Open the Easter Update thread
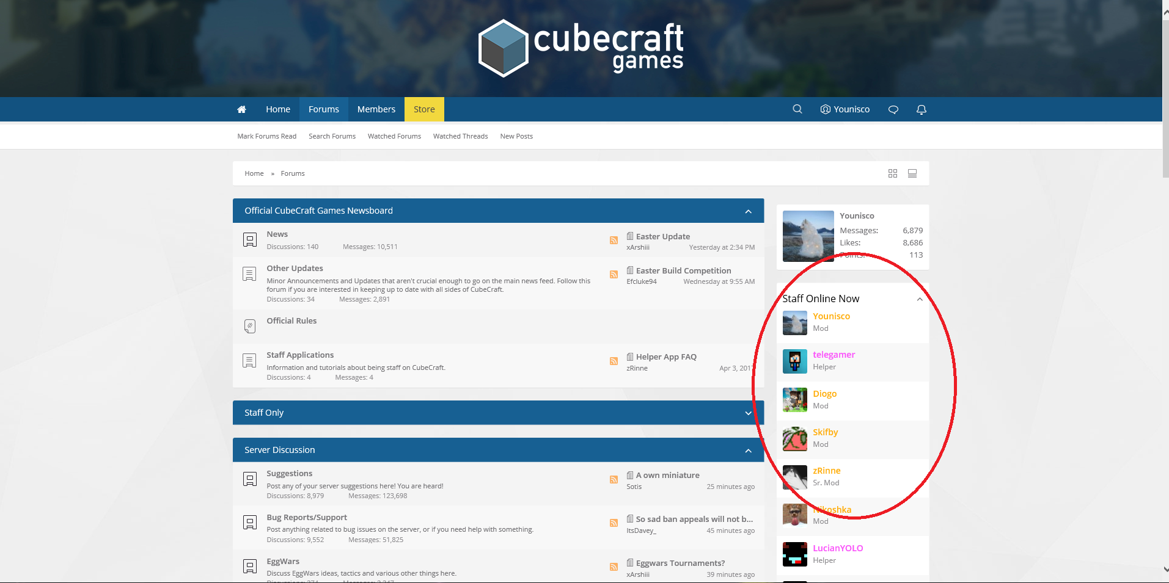1169x583 pixels. tap(663, 237)
